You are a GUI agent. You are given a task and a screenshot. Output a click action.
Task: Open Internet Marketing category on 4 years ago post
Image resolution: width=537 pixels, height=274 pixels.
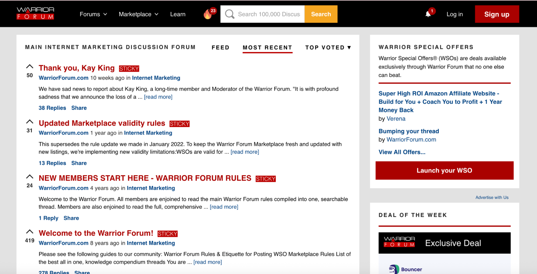(x=151, y=188)
